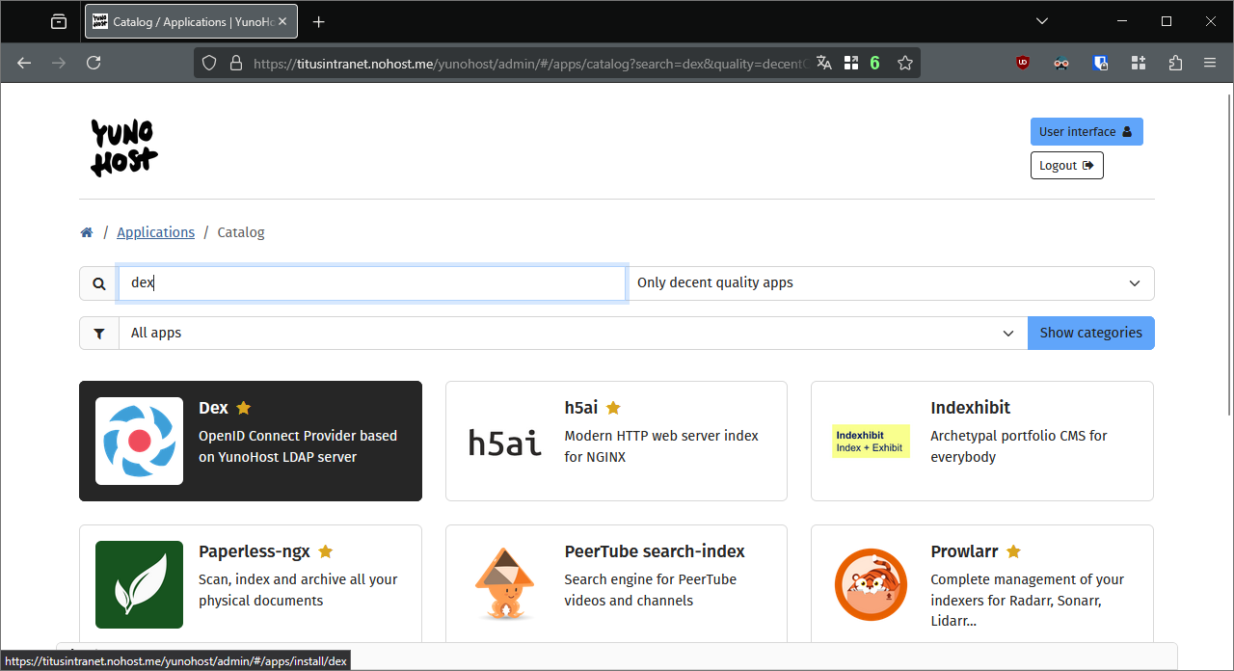Click the Show categories button
Screen dimensions: 1234x671
pos(1090,334)
